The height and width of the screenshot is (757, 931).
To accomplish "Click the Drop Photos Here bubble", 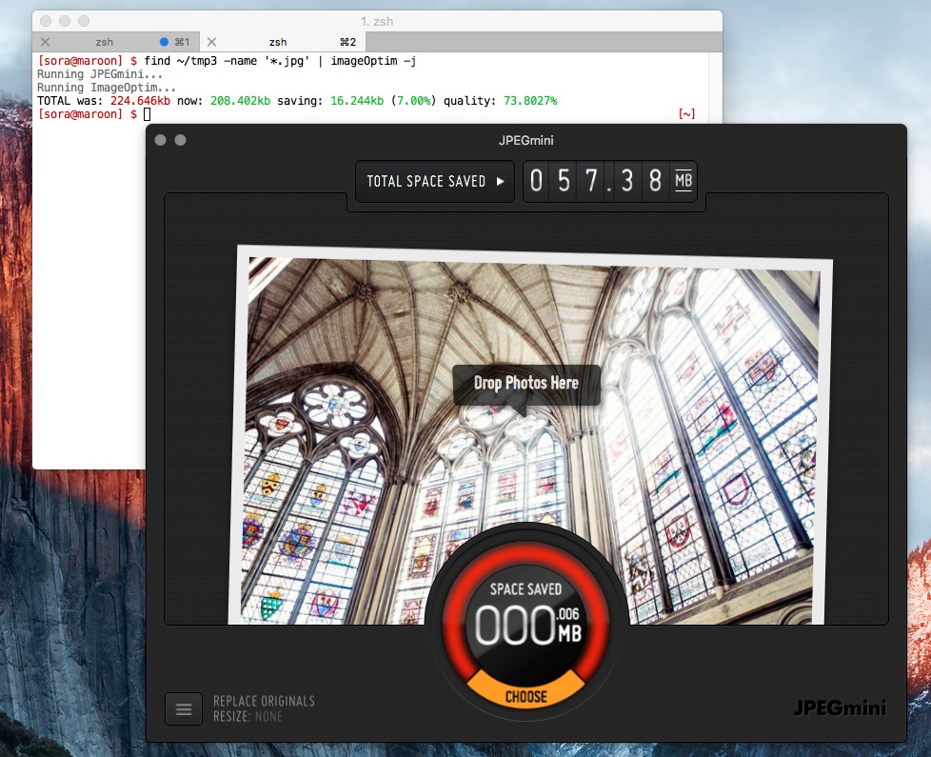I will (x=526, y=384).
